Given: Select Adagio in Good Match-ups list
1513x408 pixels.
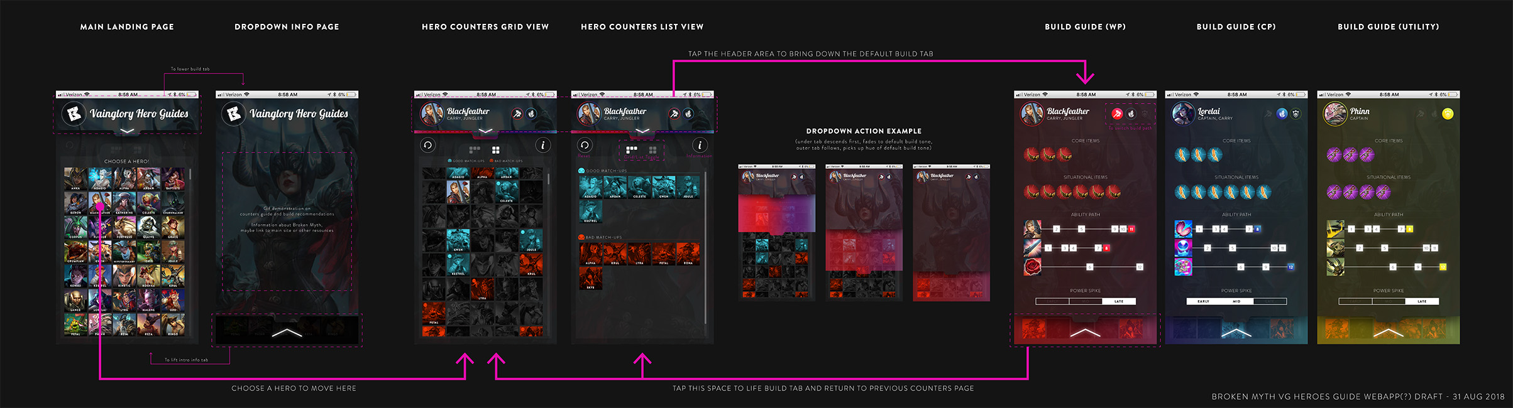Looking at the screenshot, I should [590, 187].
